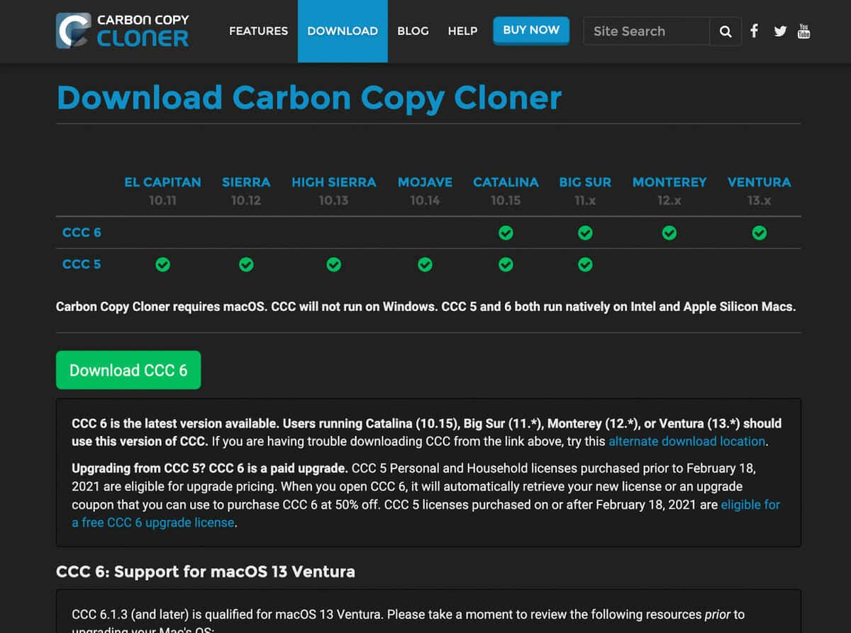The width and height of the screenshot is (851, 633).
Task: Click the Download Carbon Copy Cloner heading
Action: 309,98
